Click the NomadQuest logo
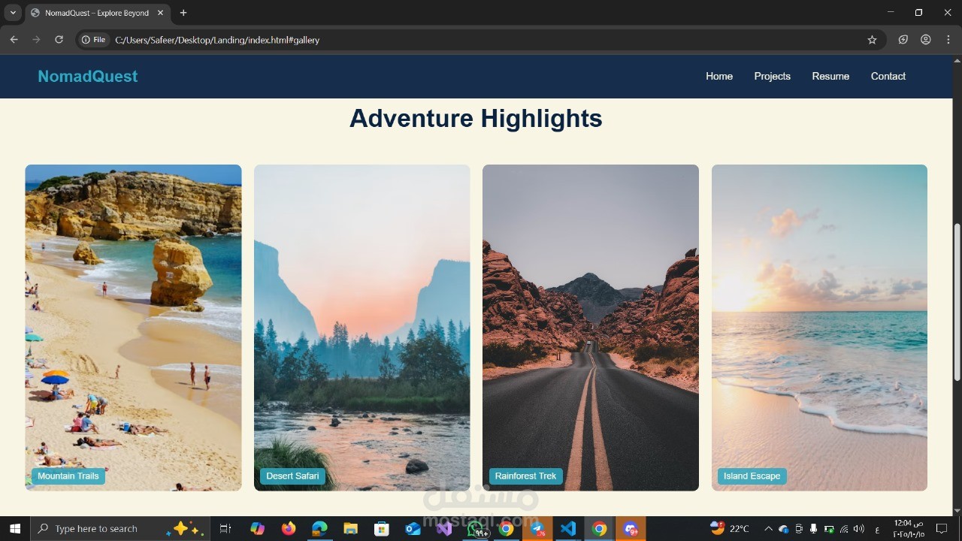962x541 pixels. (x=87, y=76)
